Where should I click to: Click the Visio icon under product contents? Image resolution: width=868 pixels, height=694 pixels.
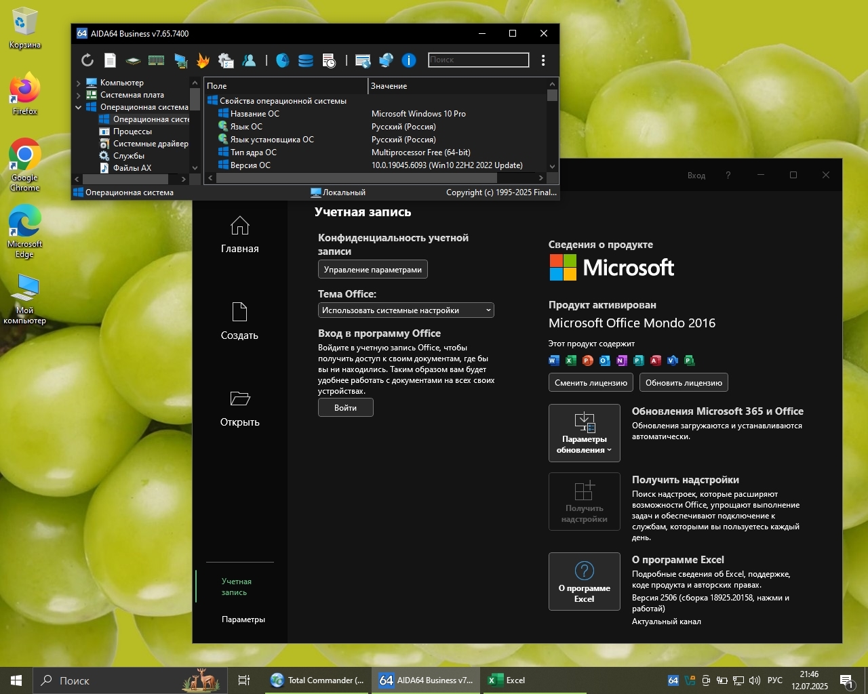point(673,361)
